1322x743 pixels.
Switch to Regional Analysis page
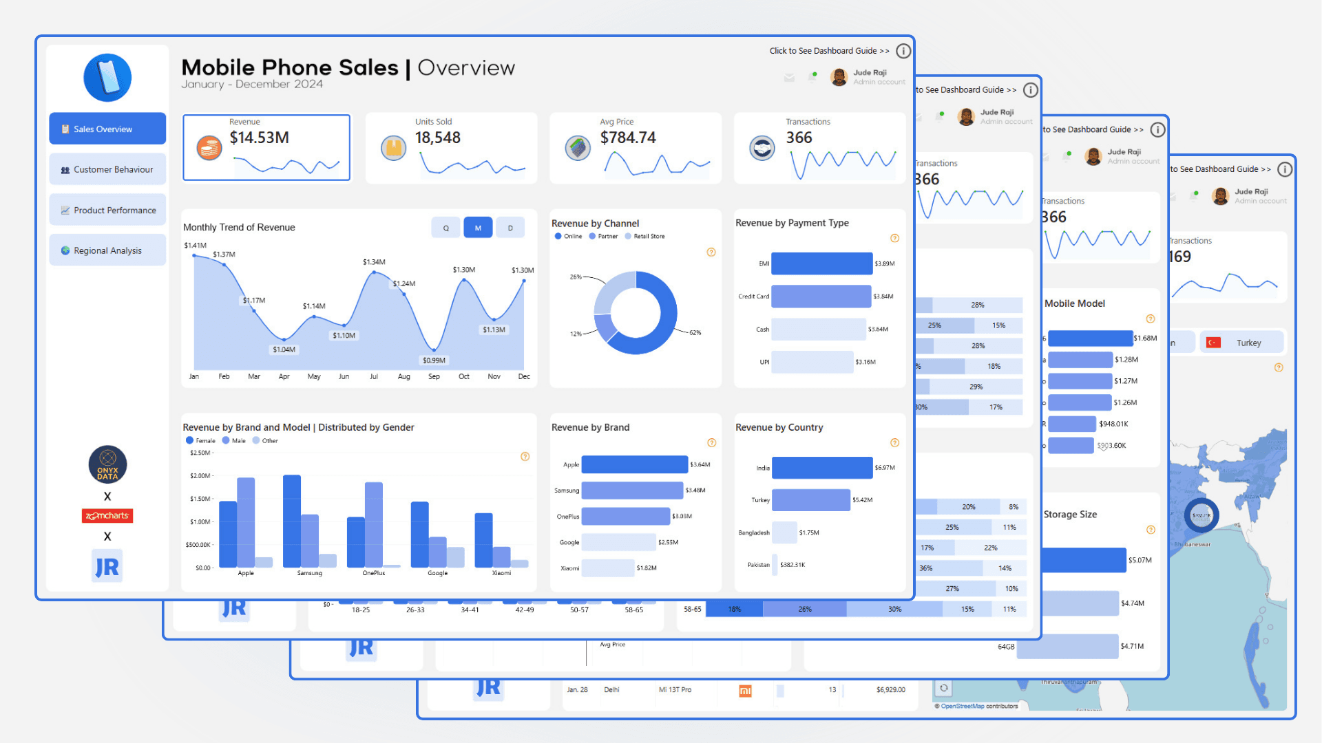pos(107,250)
